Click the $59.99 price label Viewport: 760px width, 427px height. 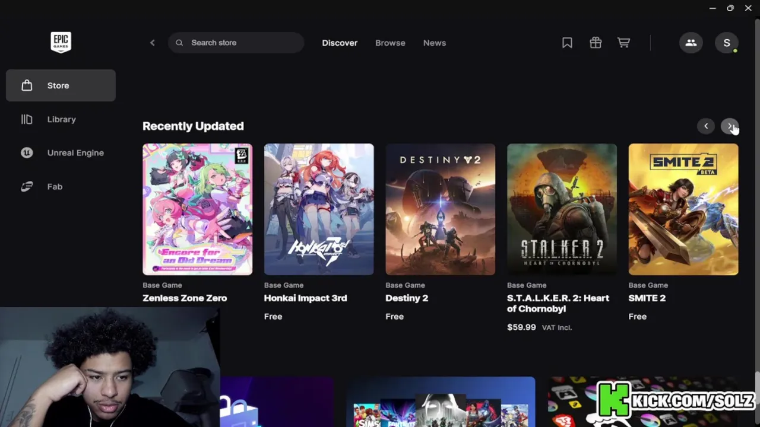pyautogui.click(x=521, y=327)
